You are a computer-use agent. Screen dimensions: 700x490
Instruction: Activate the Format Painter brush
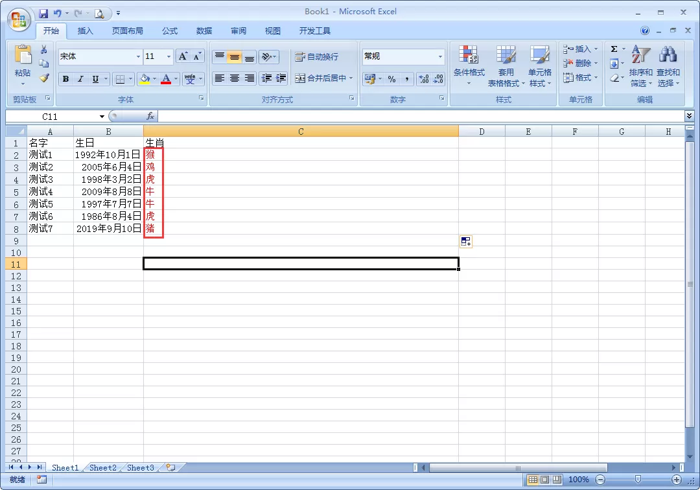tap(44, 78)
